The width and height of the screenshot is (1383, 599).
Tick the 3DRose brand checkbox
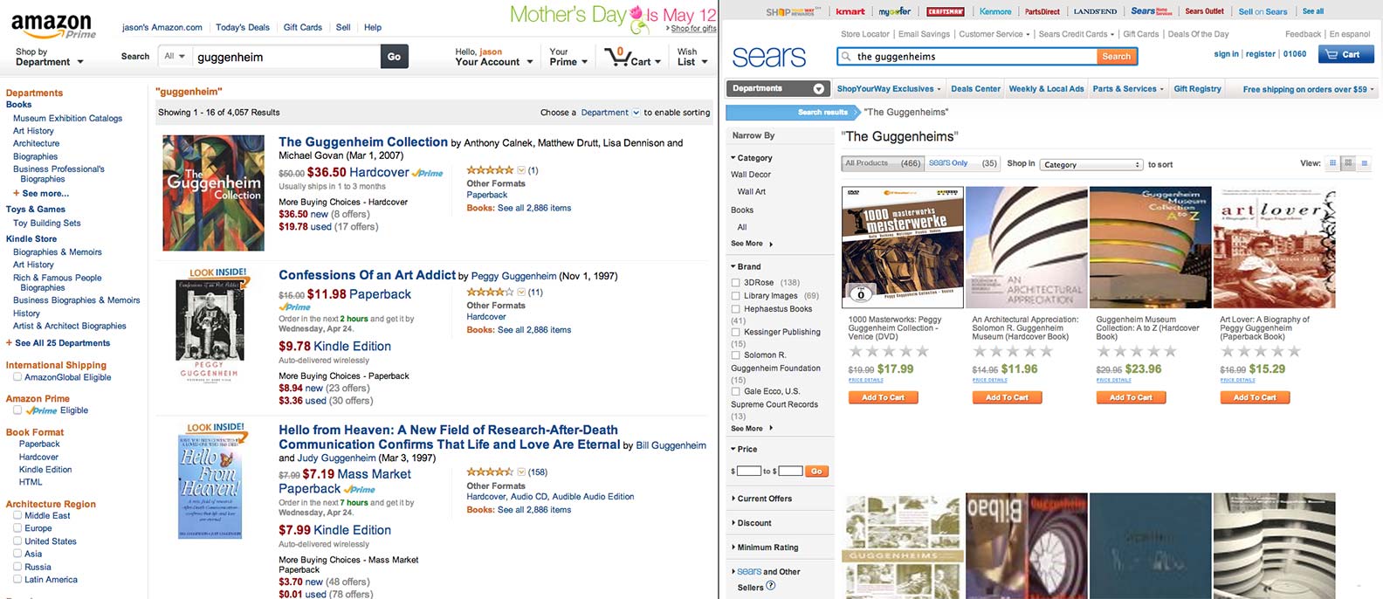click(x=735, y=283)
